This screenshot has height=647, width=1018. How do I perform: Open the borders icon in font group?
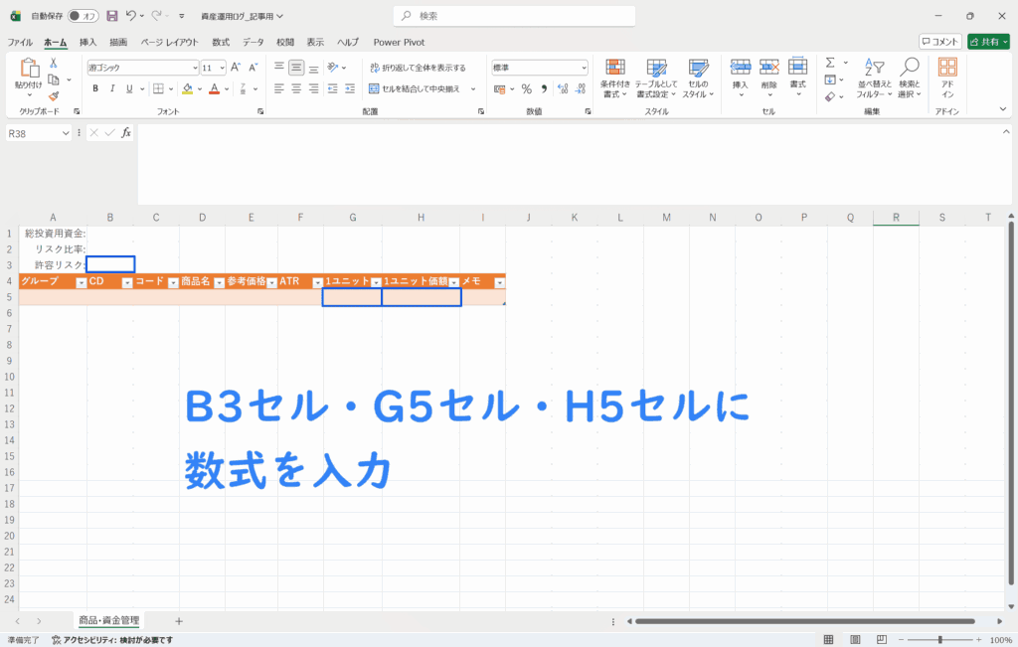157,88
